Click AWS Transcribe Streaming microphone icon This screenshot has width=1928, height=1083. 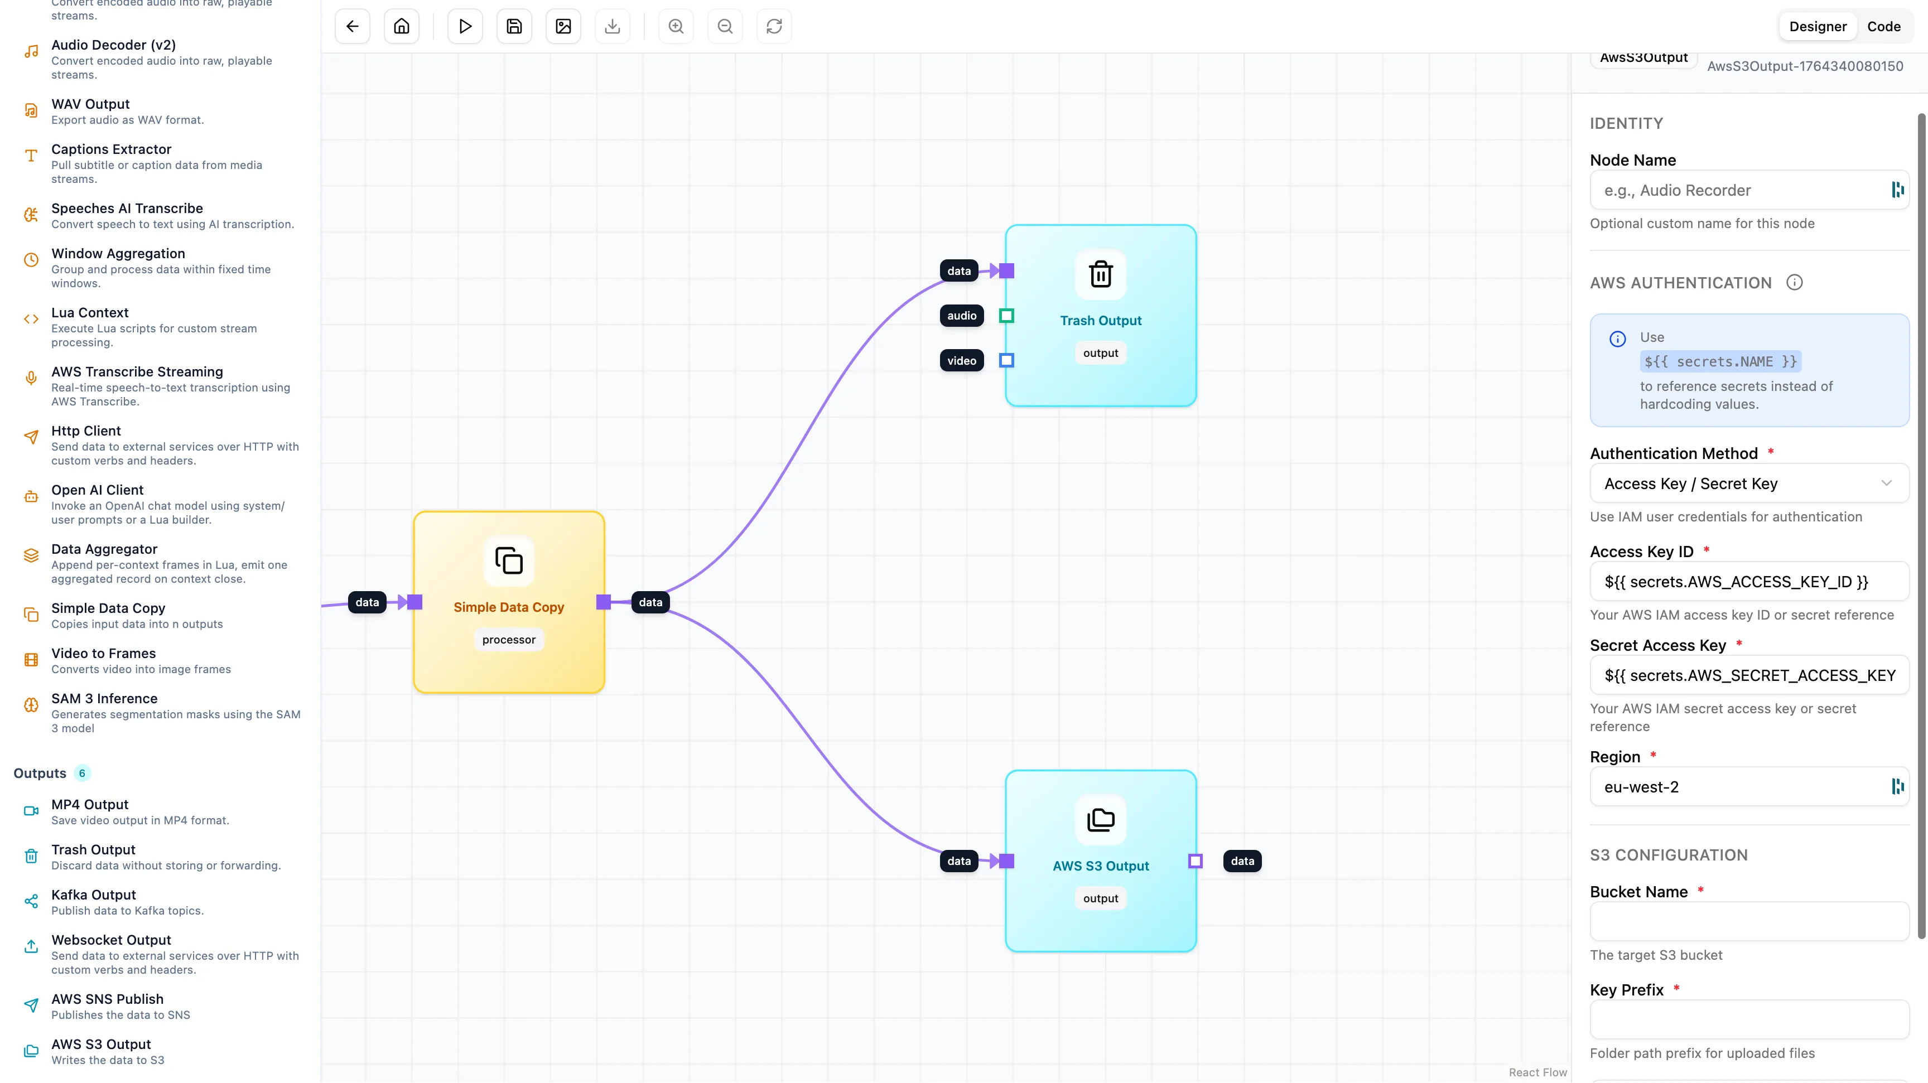point(31,379)
